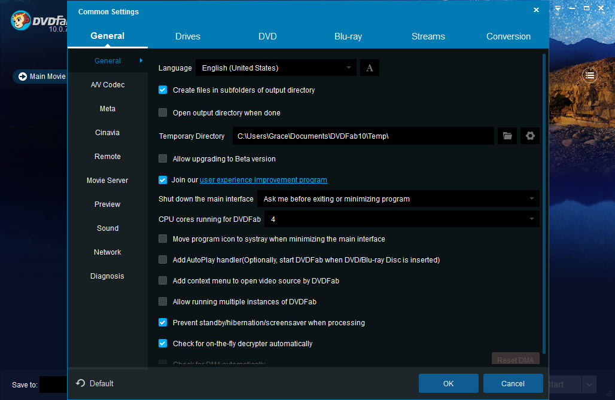Open the font settings A icon
This screenshot has width=615, height=400.
click(x=370, y=68)
